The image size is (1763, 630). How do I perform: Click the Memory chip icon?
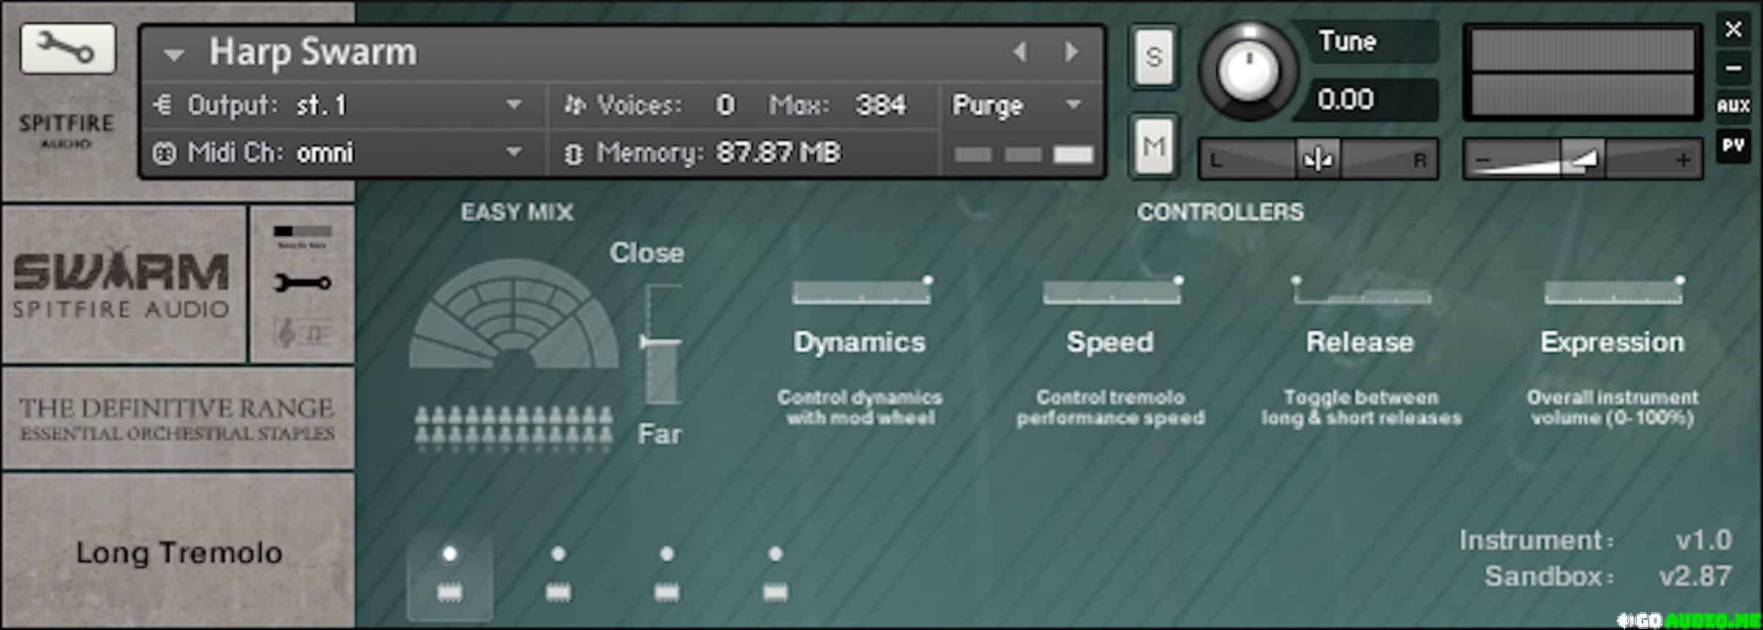pyautogui.click(x=574, y=153)
